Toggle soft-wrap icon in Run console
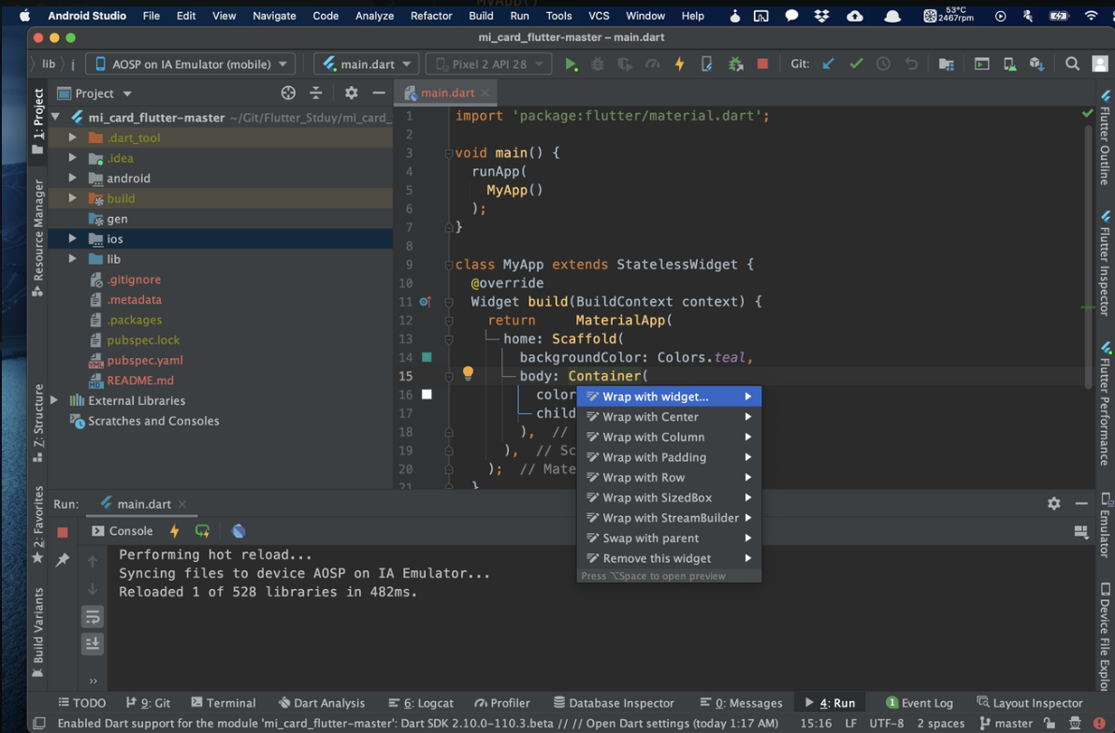 point(93,616)
